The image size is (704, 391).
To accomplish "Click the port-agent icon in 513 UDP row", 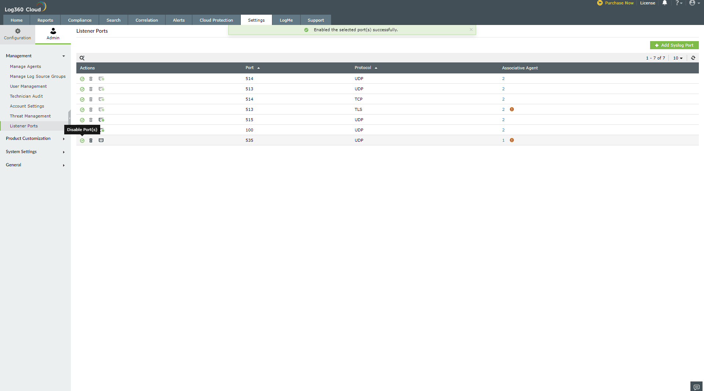I will pos(101,89).
